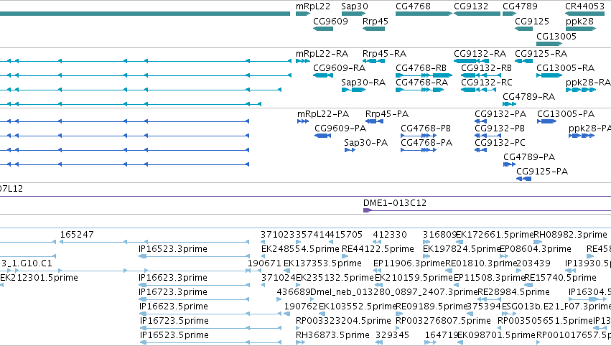
Task: Click transcript CG4789-RA
Action: click(x=528, y=97)
